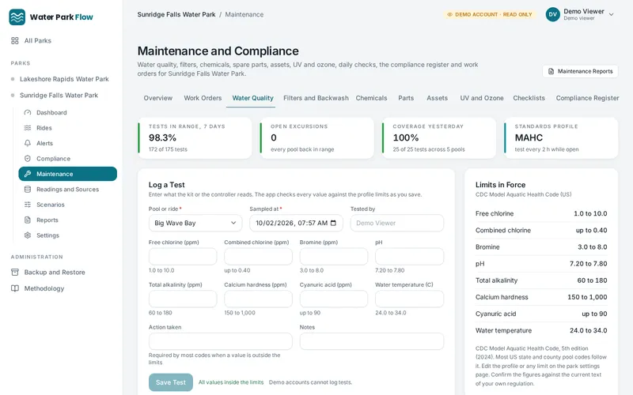Click the Compliance shield icon
Screen dimensions: 633x395
click(28, 159)
